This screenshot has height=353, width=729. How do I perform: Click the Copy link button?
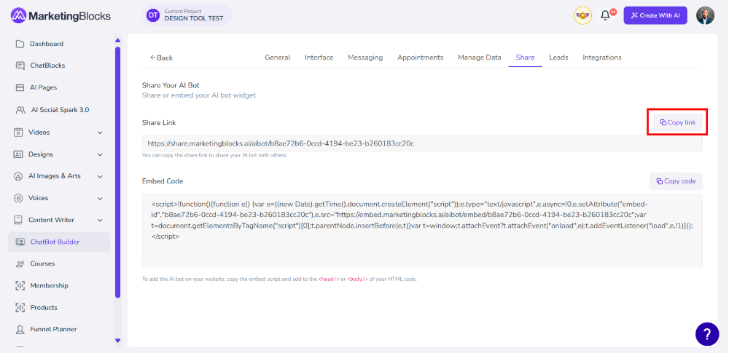pyautogui.click(x=678, y=122)
